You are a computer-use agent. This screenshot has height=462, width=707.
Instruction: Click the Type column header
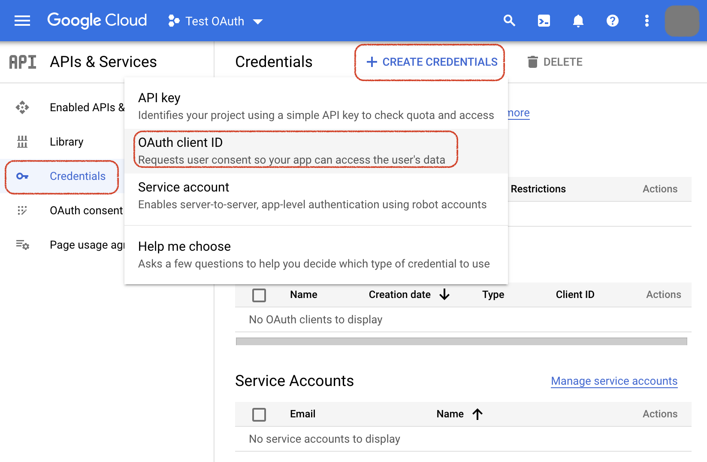tap(493, 295)
